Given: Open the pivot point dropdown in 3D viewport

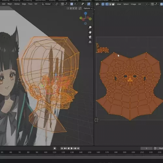Looking at the screenshot, I should point(57,4).
